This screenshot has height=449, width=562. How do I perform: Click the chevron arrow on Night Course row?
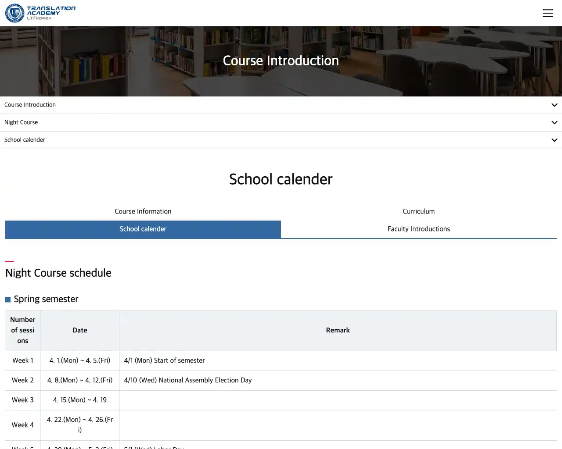[x=554, y=123]
